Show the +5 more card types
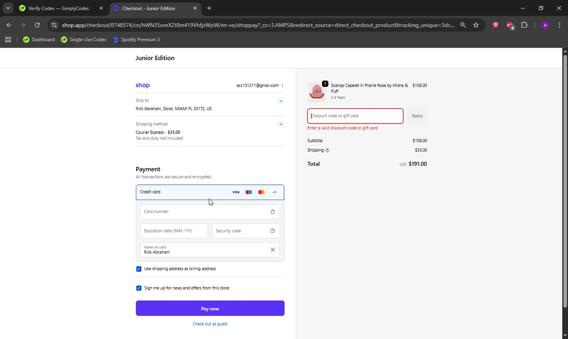568x339 pixels. 274,192
